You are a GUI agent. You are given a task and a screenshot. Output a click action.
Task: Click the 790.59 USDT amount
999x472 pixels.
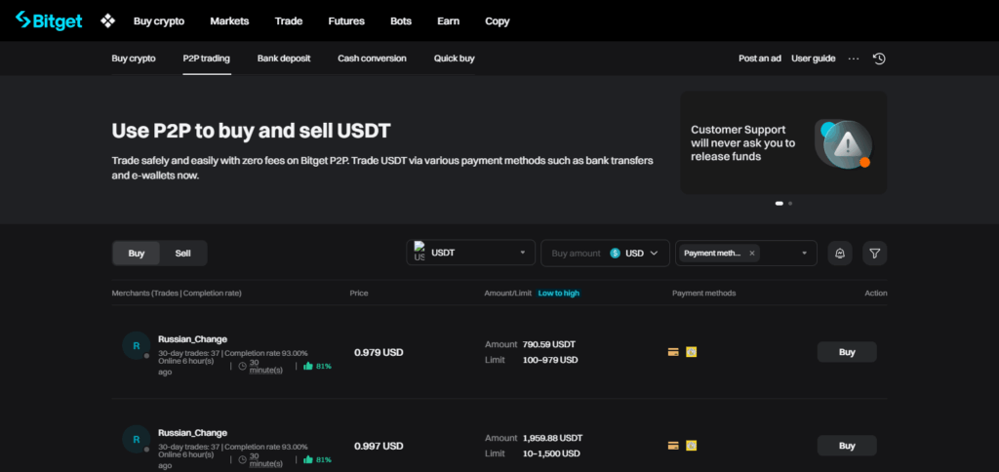coord(548,344)
